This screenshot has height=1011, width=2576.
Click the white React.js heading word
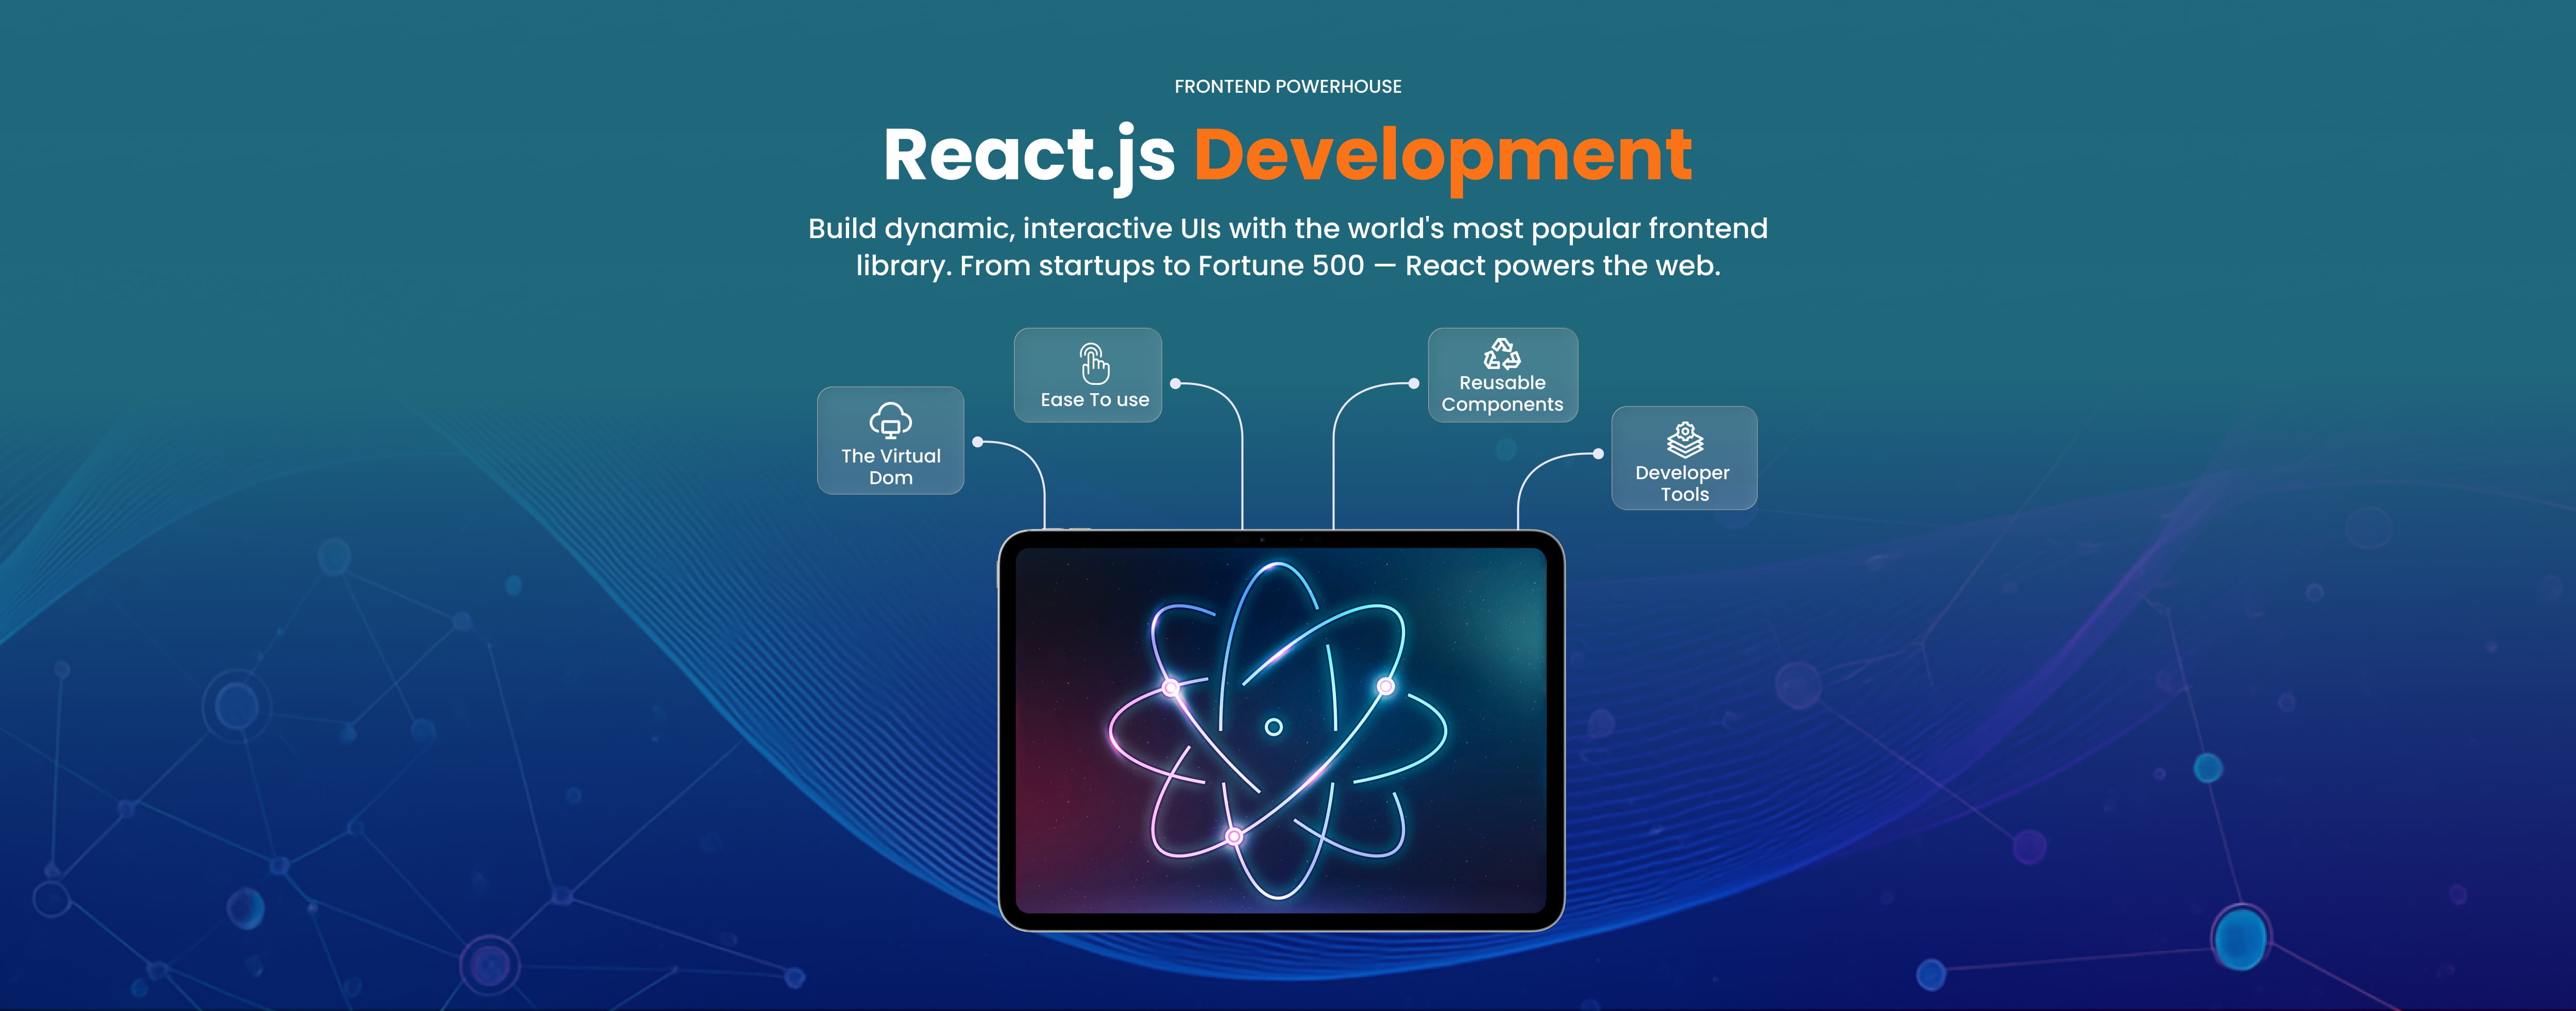[x=1028, y=156]
